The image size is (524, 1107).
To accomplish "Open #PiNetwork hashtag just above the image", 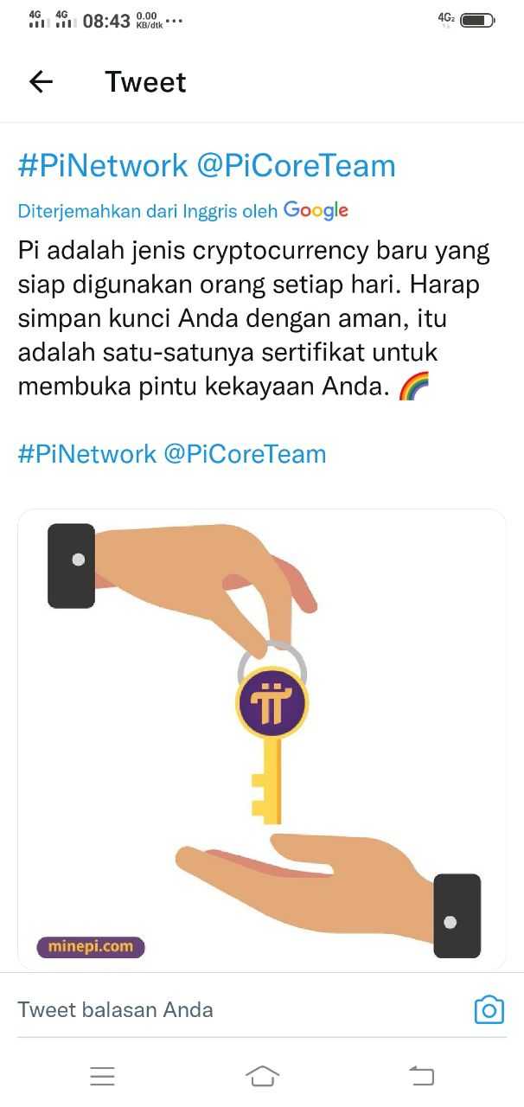I will click(x=87, y=454).
